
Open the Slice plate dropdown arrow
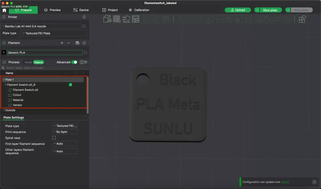pos(257,10)
